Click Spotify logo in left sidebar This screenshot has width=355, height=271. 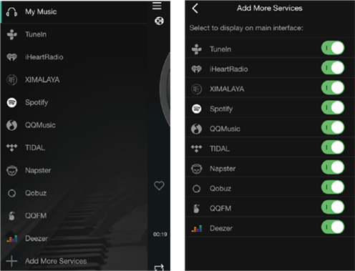click(11, 102)
